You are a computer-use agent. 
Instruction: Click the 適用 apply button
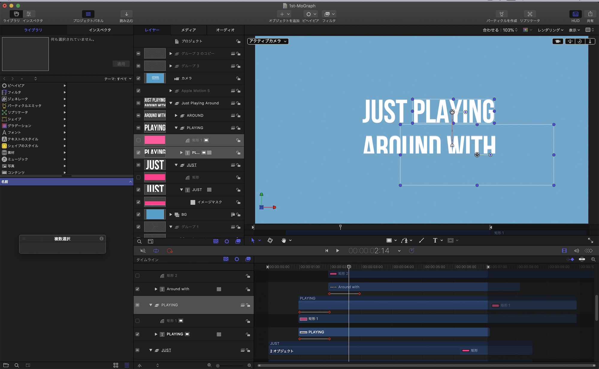pos(121,64)
